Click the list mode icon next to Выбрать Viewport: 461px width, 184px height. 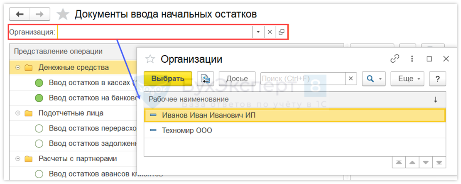point(205,79)
